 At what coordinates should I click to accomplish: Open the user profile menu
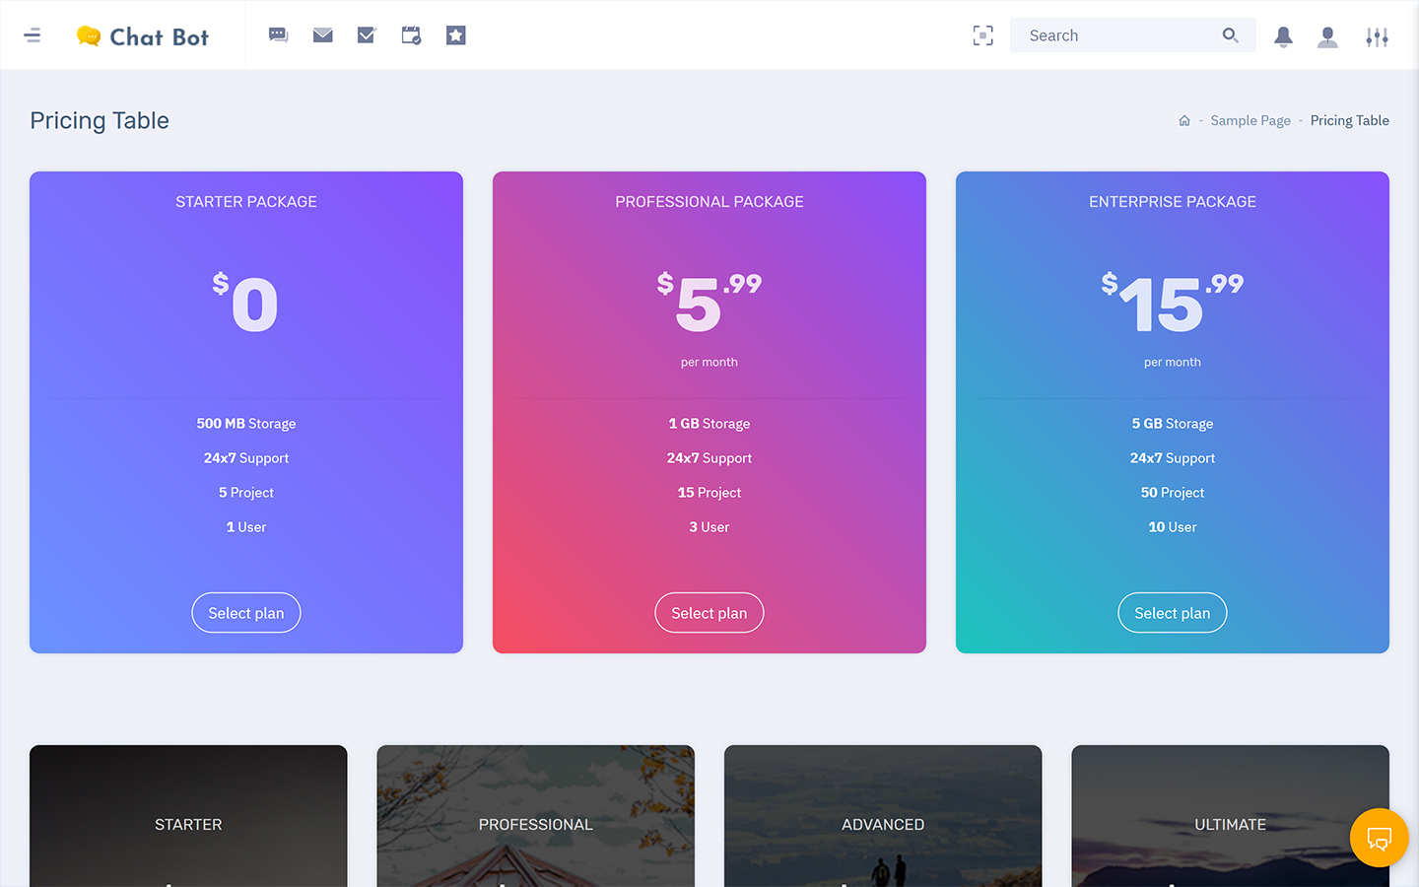tap(1327, 36)
